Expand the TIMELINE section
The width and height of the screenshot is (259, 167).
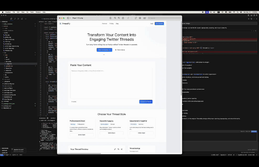pyautogui.click(x=5, y=153)
